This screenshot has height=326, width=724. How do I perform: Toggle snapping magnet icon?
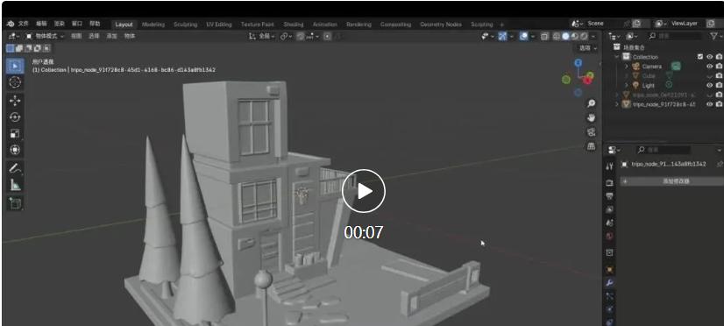(301, 36)
